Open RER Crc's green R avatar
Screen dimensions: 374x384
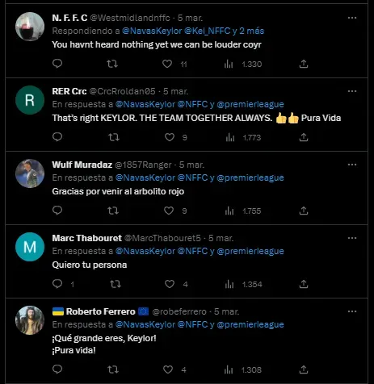(30, 100)
